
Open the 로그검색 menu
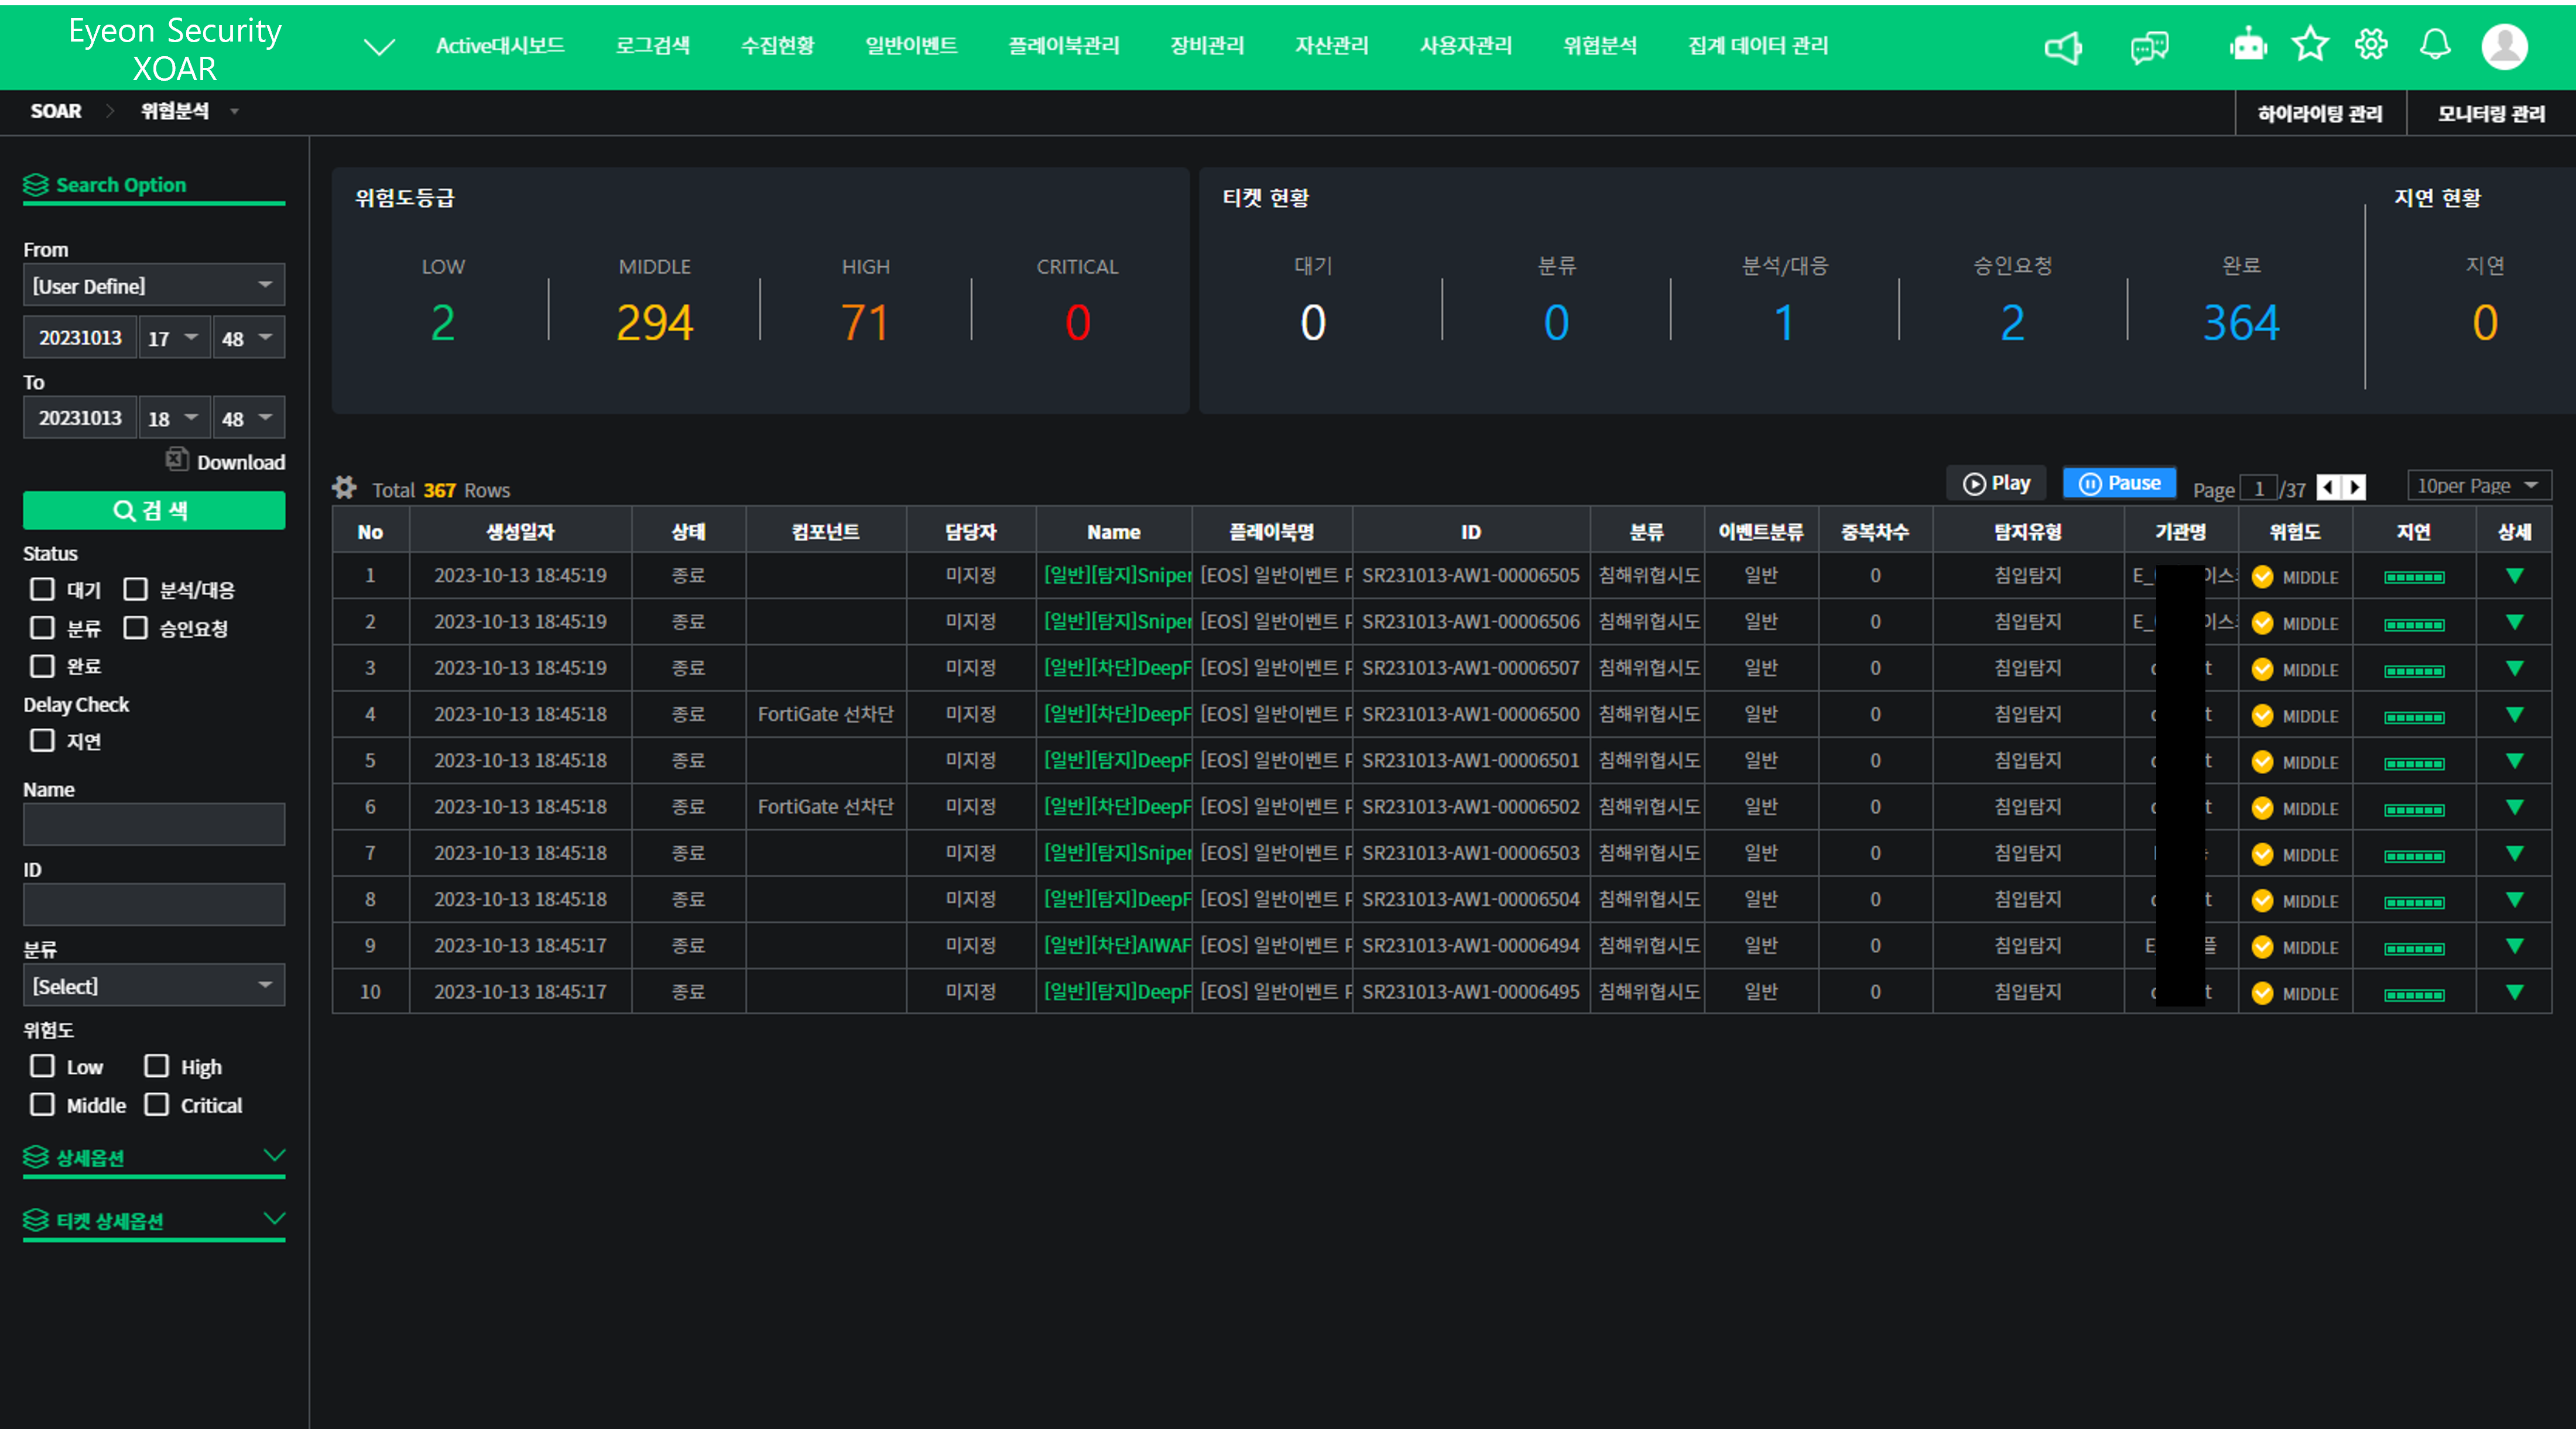(x=653, y=45)
